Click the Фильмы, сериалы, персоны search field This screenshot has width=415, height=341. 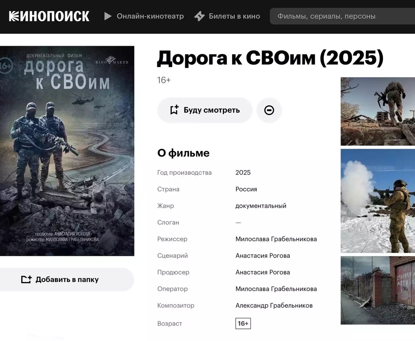[x=342, y=16]
